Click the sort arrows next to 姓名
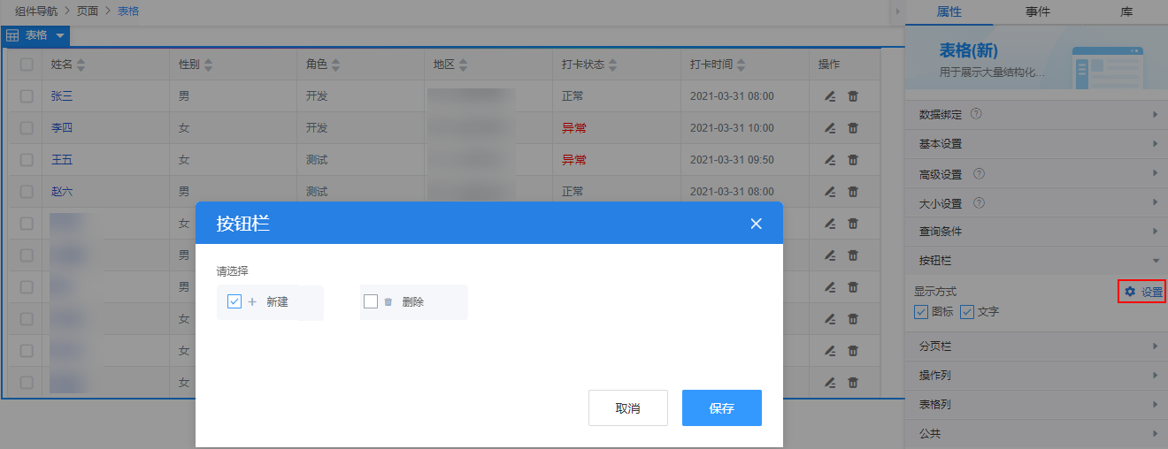The width and height of the screenshot is (1168, 449). [x=81, y=65]
